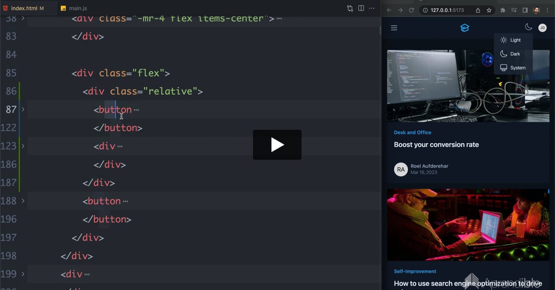Expand the folded button at line 188
Viewport: 555px width, 290px height.
point(23,201)
